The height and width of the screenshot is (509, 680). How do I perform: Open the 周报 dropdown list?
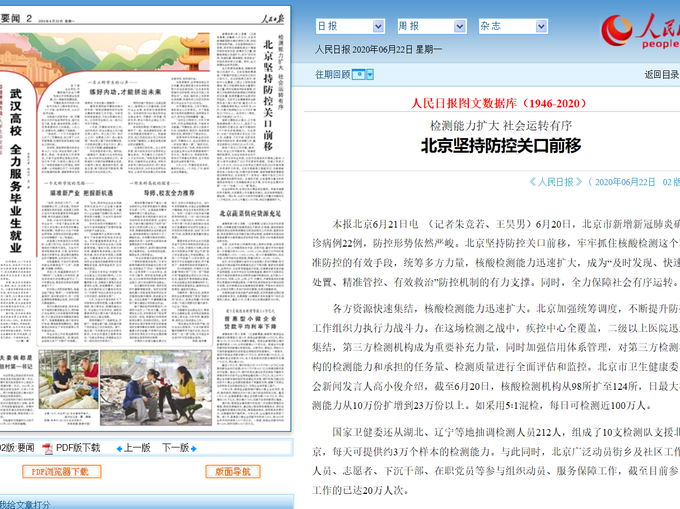(431, 26)
